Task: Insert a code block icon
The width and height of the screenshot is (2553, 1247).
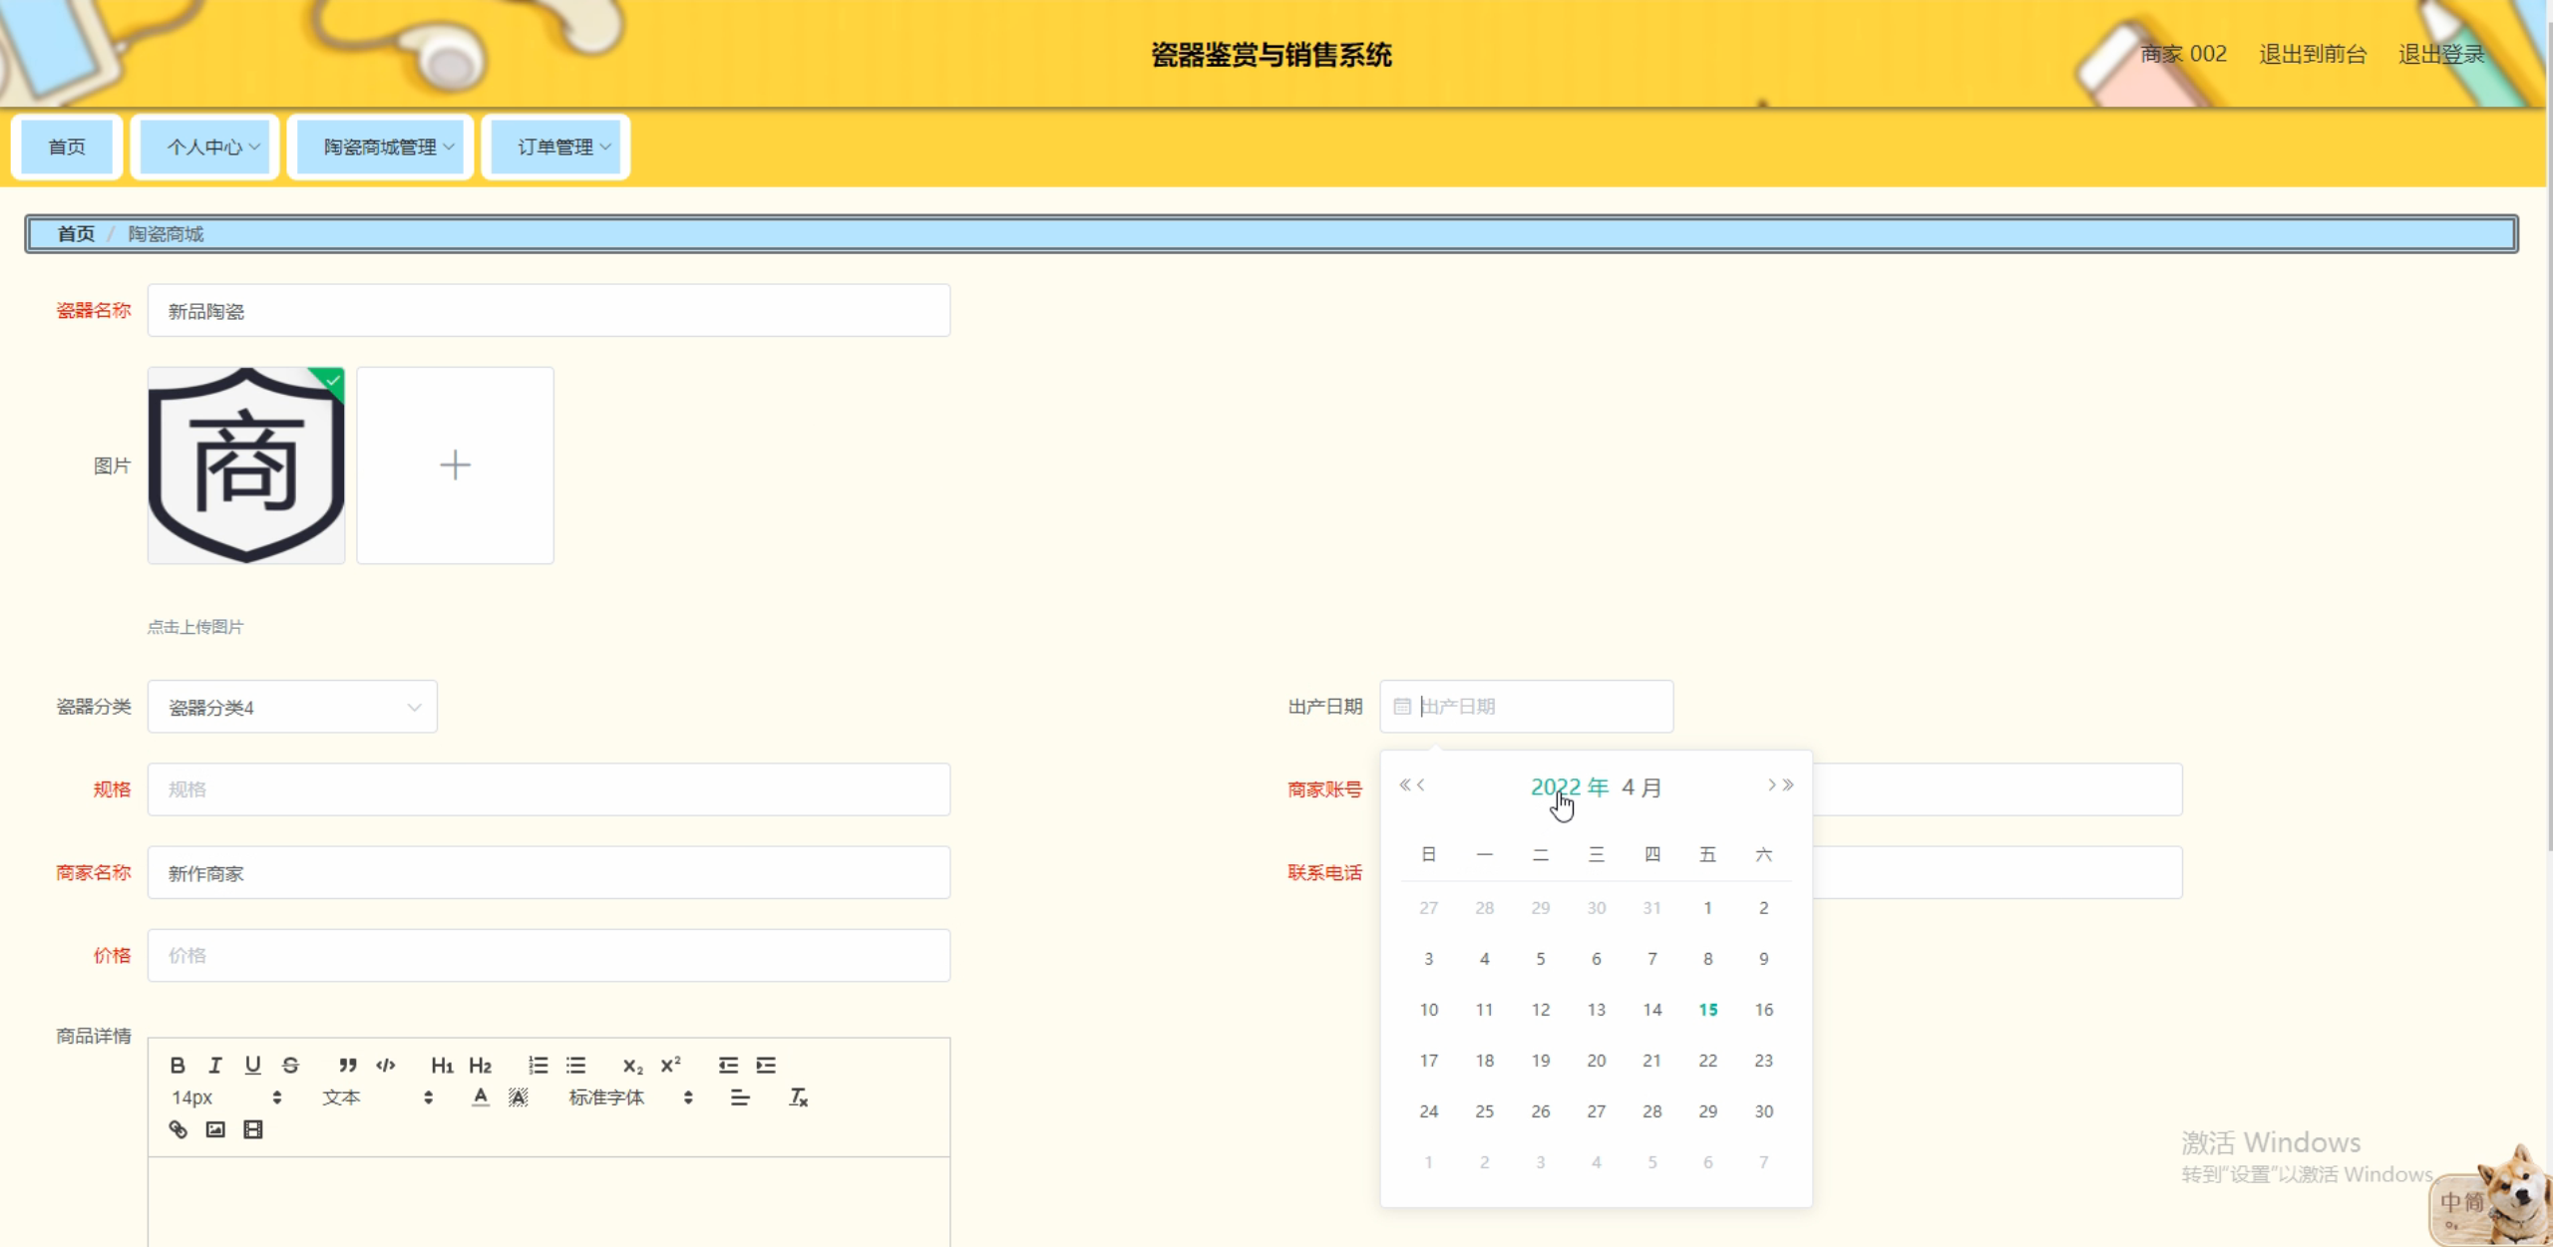Action: 386,1065
